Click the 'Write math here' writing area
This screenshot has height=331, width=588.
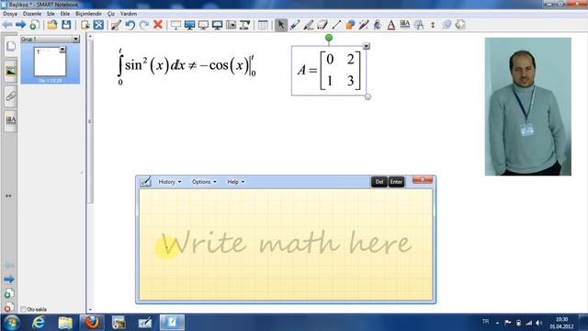tap(286, 245)
